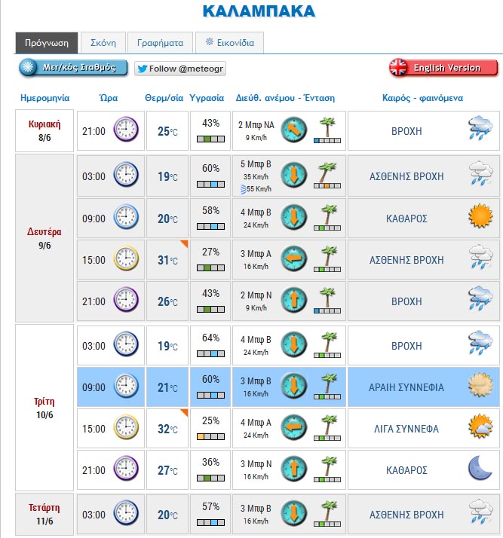Image resolution: width=503 pixels, height=538 pixels.
Task: Click the partly cloudy icon for Tuesday 15:00
Action: pos(479,428)
